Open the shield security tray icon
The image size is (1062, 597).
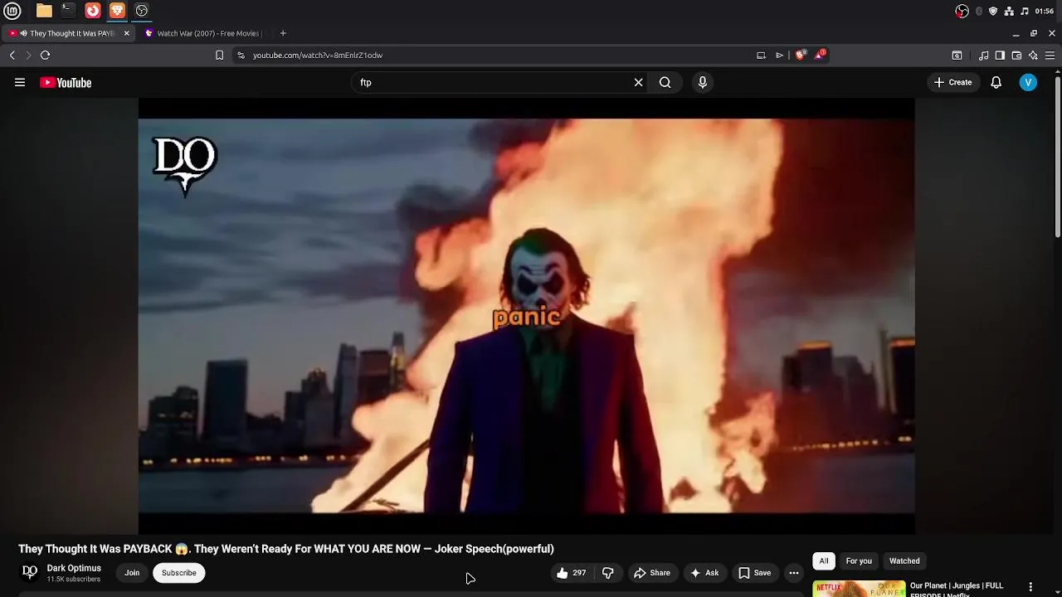point(993,11)
